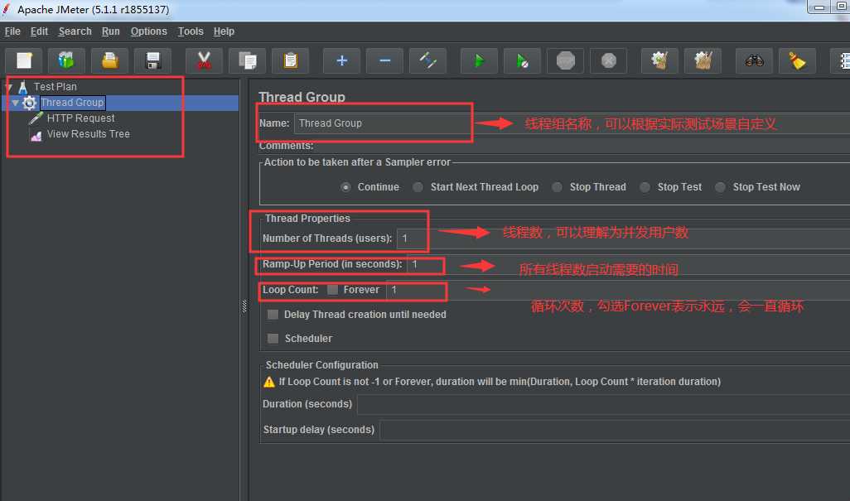This screenshot has height=501, width=850.
Task: Click the thread group Name field
Action: 572,123
